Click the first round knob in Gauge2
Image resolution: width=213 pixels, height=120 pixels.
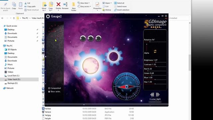pos(83,38)
